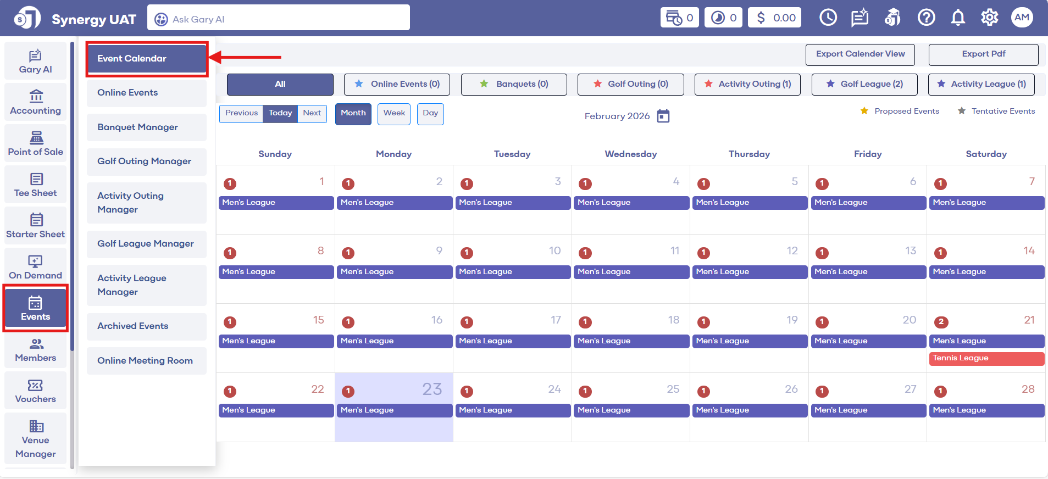
Task: Open the Vouchers sidebar module
Action: (x=36, y=391)
